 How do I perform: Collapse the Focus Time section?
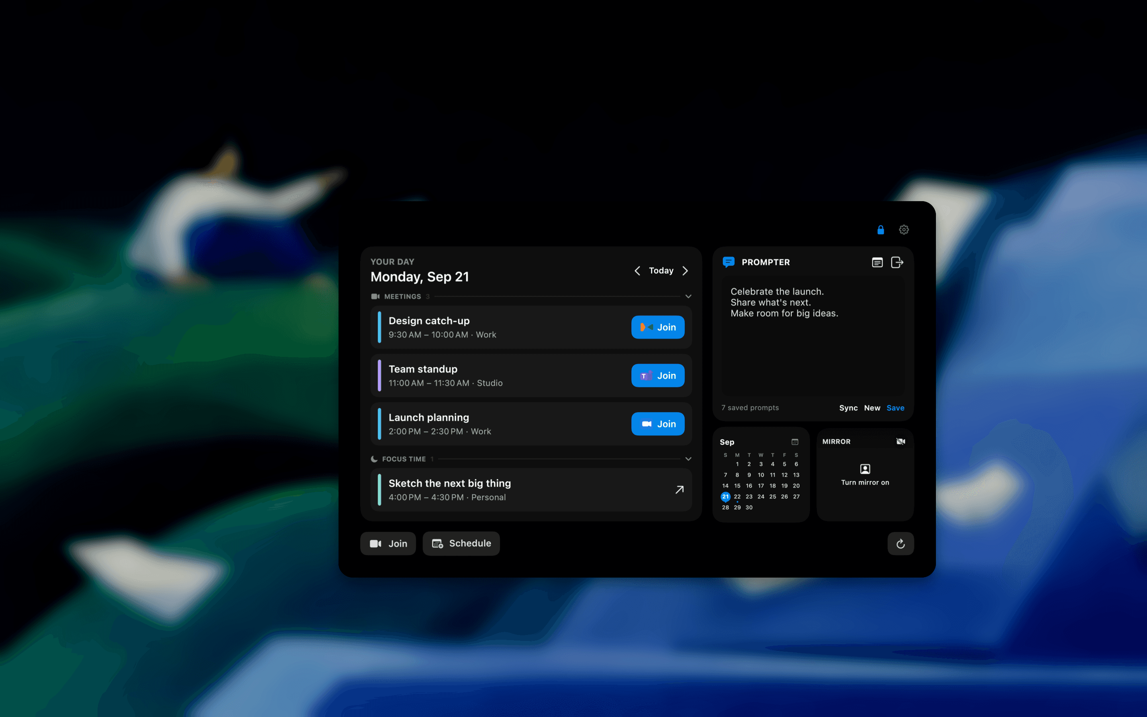click(688, 459)
